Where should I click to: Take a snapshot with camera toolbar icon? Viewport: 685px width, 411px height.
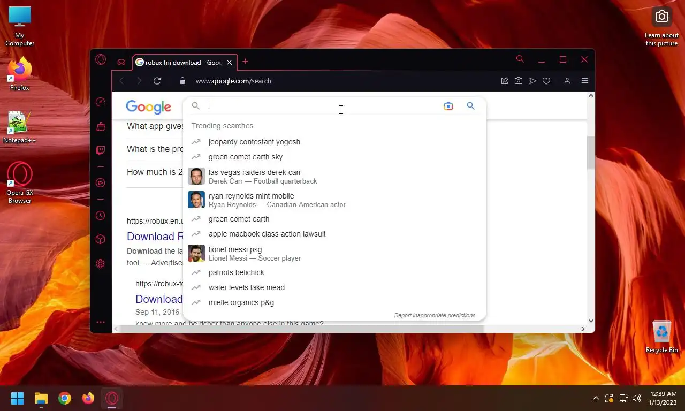[x=519, y=81]
